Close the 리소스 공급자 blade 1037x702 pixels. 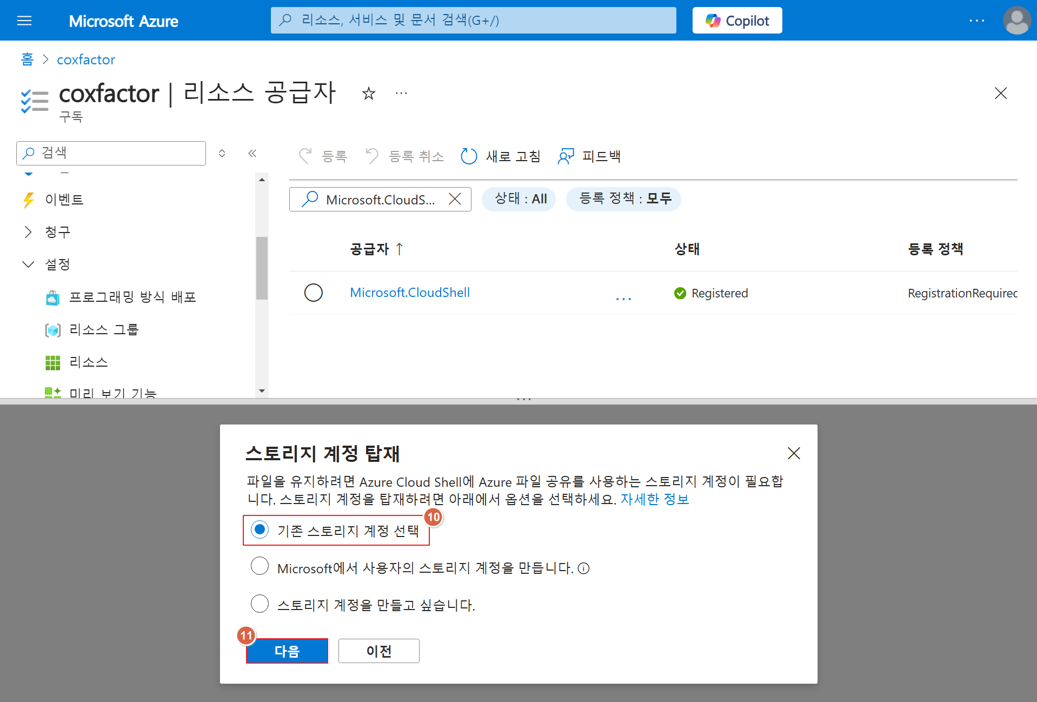1001,93
